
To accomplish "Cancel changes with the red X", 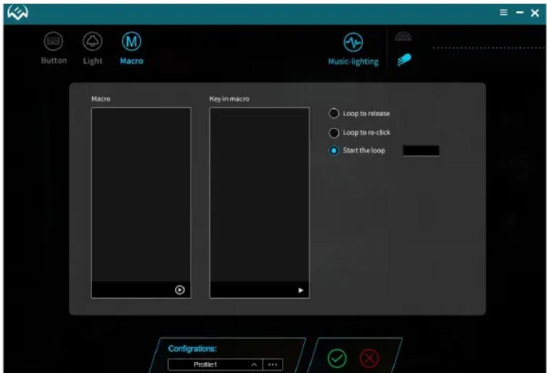I will (369, 358).
